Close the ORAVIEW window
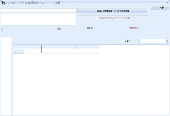 point(167,2)
